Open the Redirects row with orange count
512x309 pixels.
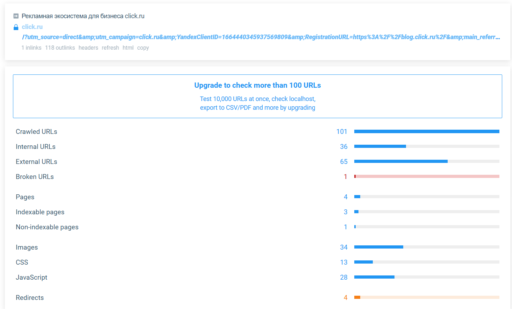pos(30,298)
